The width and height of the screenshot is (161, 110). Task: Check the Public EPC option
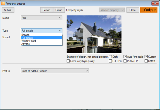coord(125,61)
